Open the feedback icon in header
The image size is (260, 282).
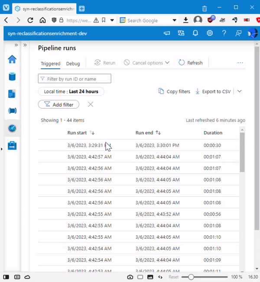[238, 33]
